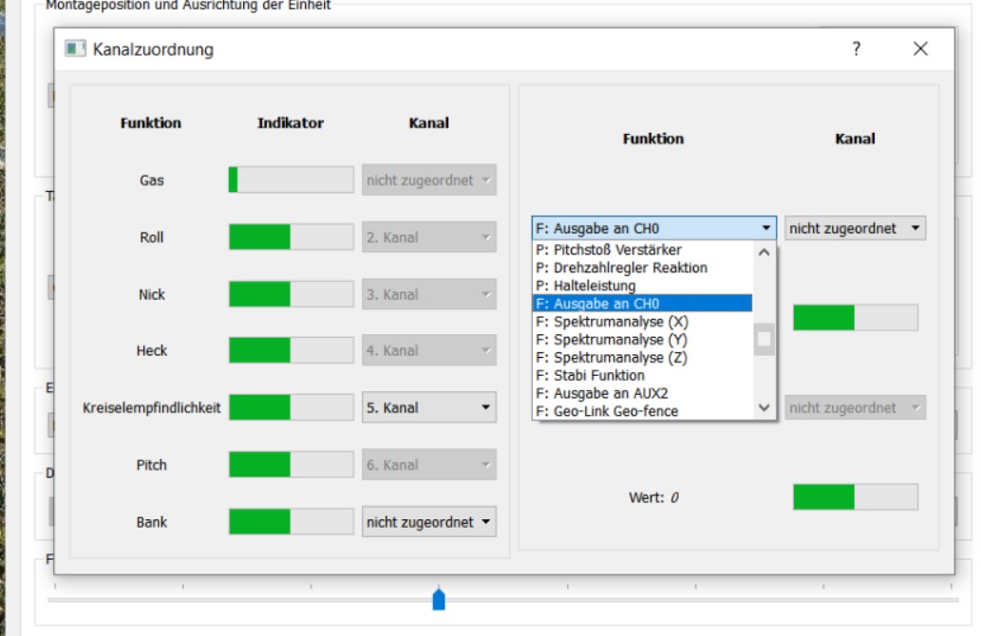Collapse the F: Ausgabe an CH0 combo box
Viewport: 981px width, 636px height.
(x=653, y=229)
